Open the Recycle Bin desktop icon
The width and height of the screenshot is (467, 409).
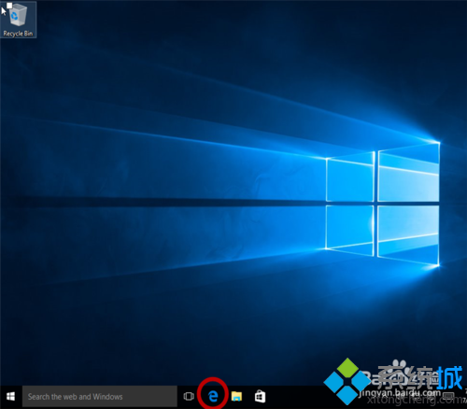(x=18, y=20)
